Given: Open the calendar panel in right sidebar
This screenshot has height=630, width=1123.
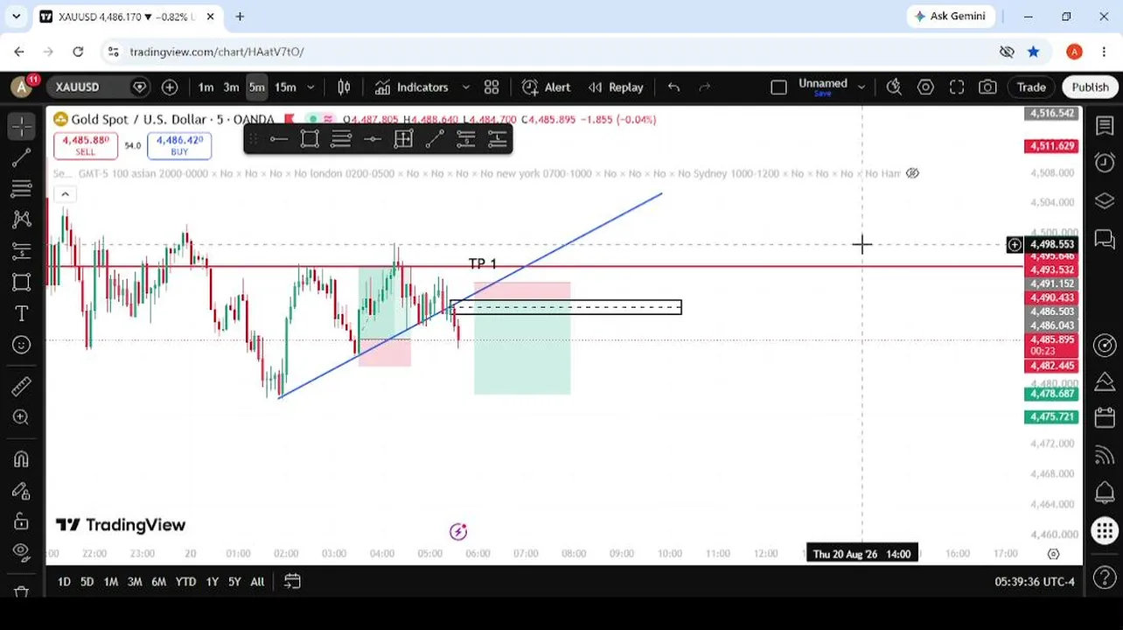Looking at the screenshot, I should coord(1104,418).
